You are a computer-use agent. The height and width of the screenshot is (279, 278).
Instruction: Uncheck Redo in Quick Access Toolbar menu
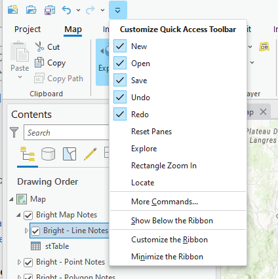click(x=120, y=114)
